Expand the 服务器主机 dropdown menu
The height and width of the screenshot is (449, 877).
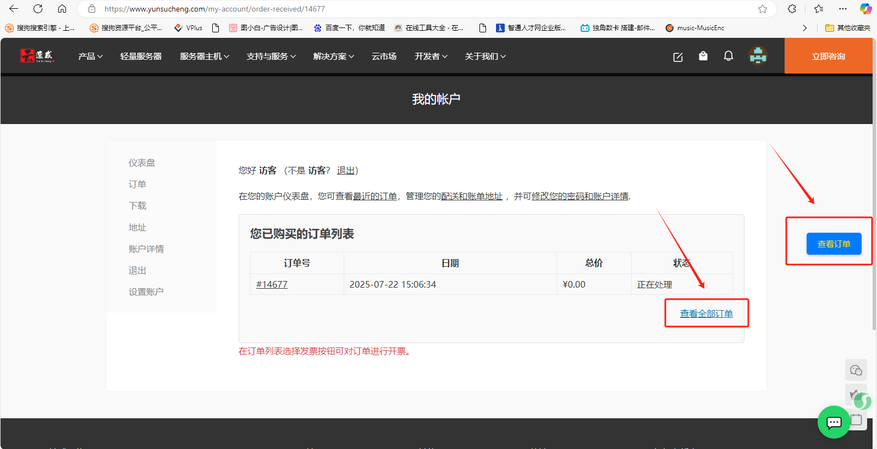coord(204,57)
